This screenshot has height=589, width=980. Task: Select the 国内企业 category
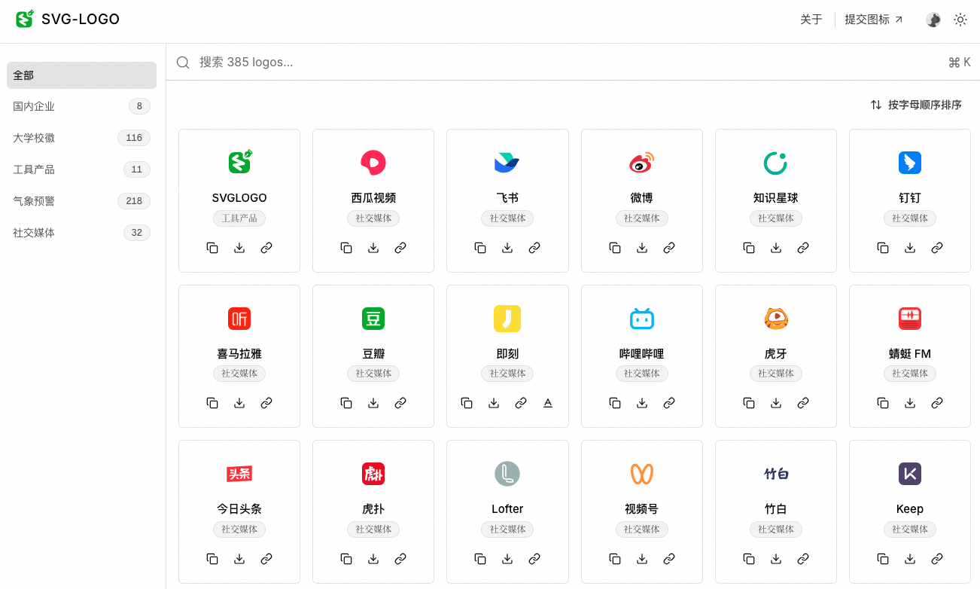click(81, 106)
